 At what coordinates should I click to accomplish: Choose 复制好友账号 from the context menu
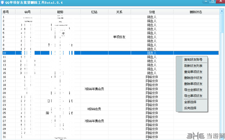(x=193, y=59)
